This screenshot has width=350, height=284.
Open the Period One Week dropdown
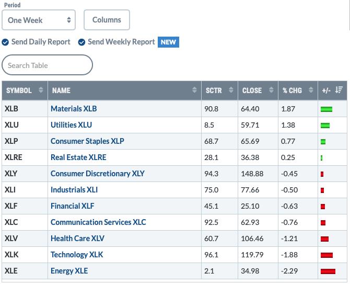(39, 20)
